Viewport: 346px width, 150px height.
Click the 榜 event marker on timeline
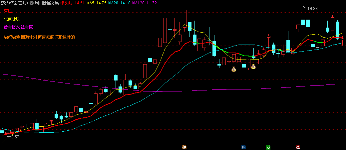(184, 147)
